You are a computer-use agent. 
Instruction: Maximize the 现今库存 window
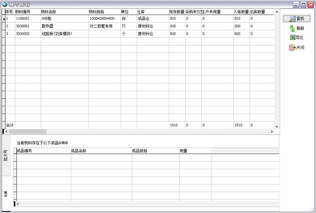(303, 4)
